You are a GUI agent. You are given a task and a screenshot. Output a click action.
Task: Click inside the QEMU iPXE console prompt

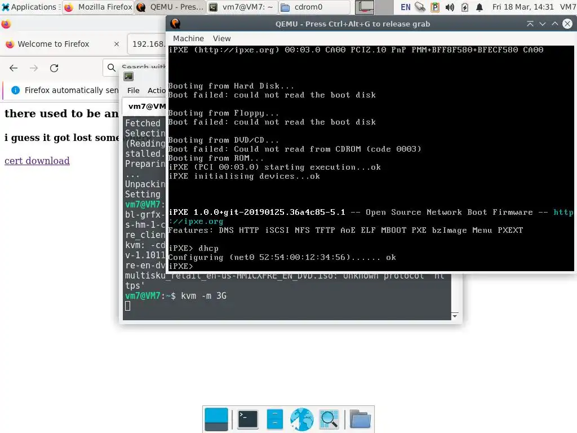tap(181, 266)
